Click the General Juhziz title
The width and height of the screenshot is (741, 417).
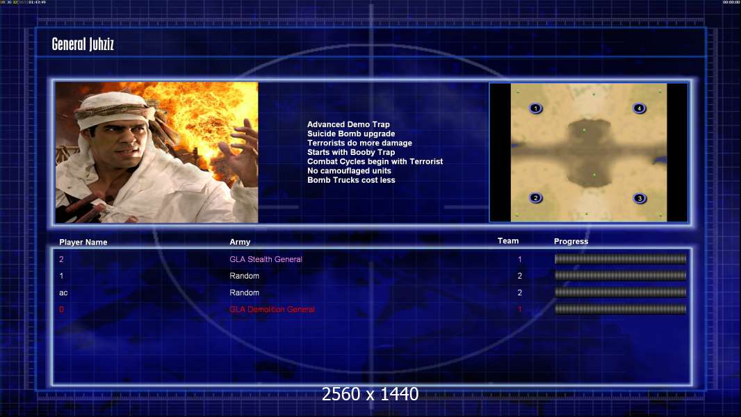point(83,44)
